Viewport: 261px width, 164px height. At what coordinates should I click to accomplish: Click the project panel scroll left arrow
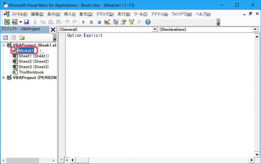pyautogui.click(x=4, y=160)
